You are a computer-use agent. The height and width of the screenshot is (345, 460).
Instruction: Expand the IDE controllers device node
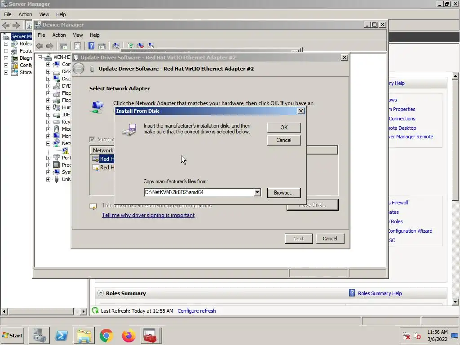coord(48,115)
